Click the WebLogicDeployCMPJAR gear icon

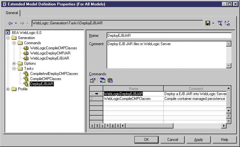click(26, 53)
